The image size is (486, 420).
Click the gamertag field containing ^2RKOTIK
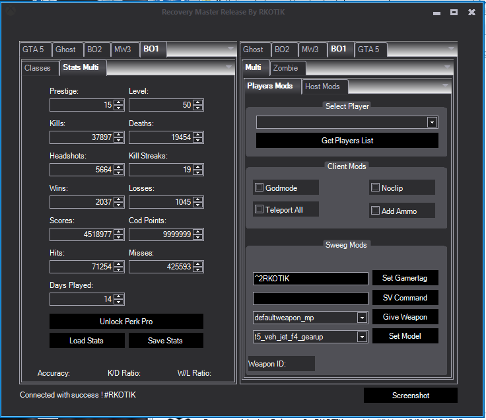(x=310, y=278)
